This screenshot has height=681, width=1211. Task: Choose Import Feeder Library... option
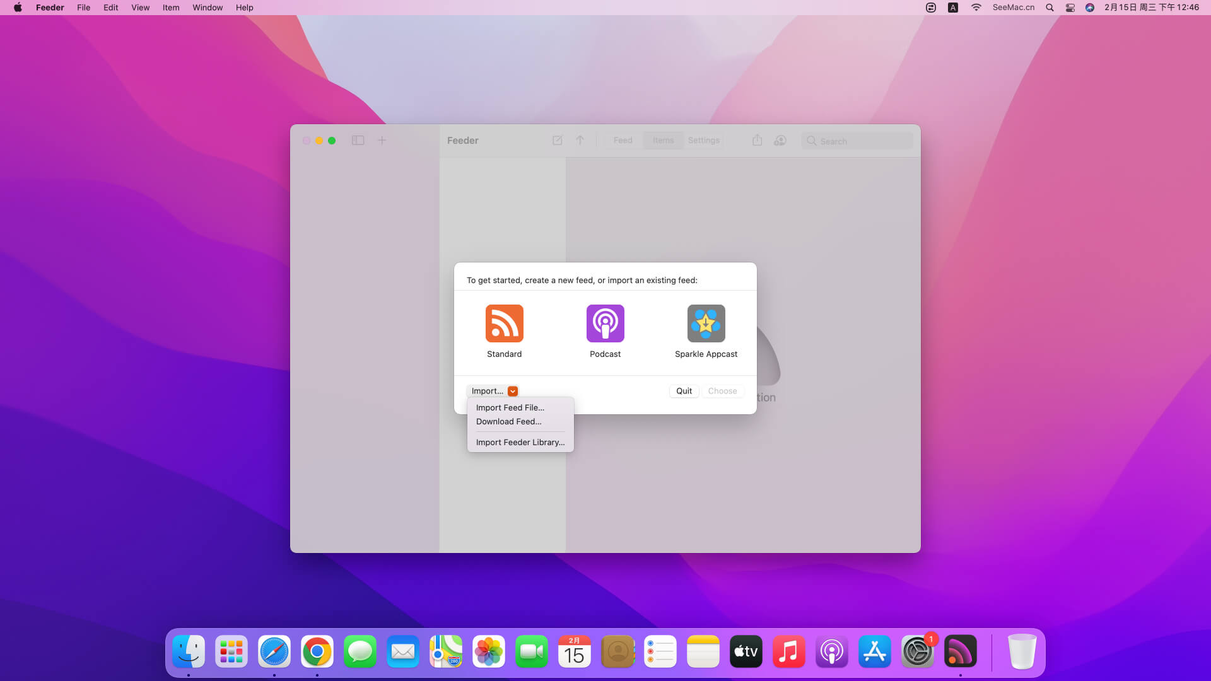[520, 442]
